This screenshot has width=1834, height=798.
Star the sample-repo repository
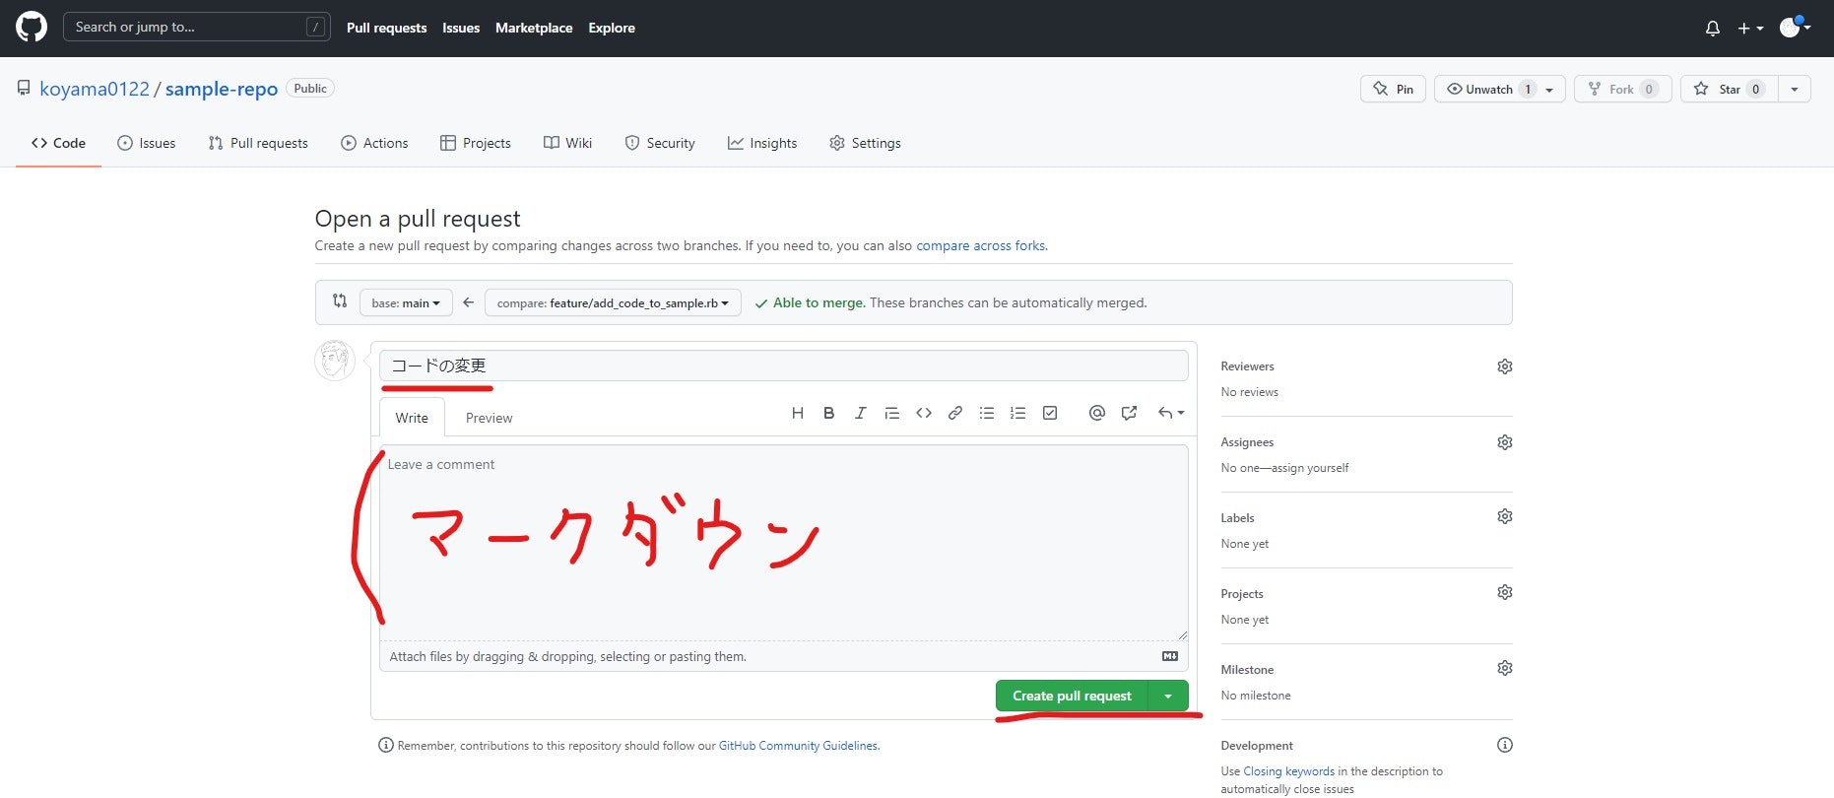(x=1729, y=89)
